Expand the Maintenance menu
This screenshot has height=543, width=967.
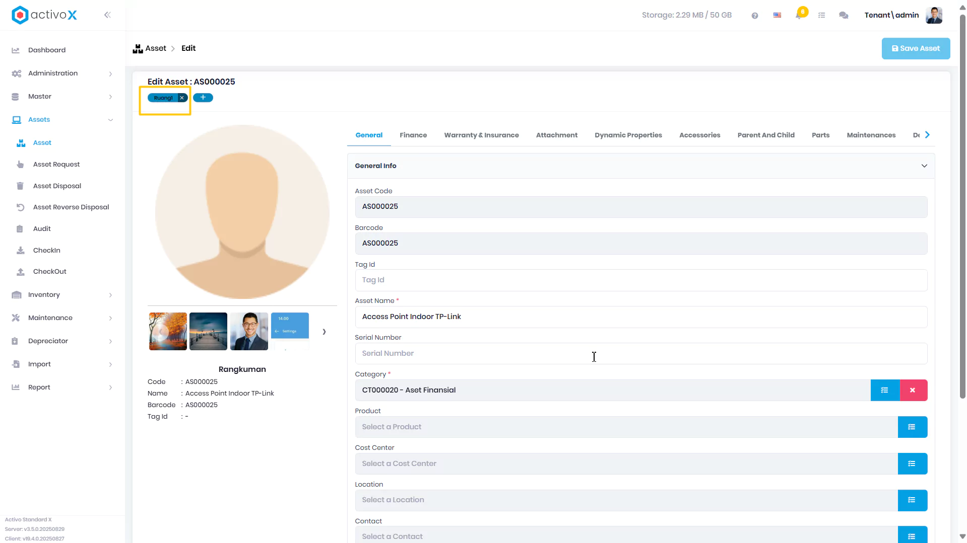pos(62,318)
